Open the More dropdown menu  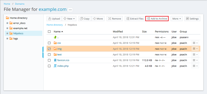coord(176,19)
